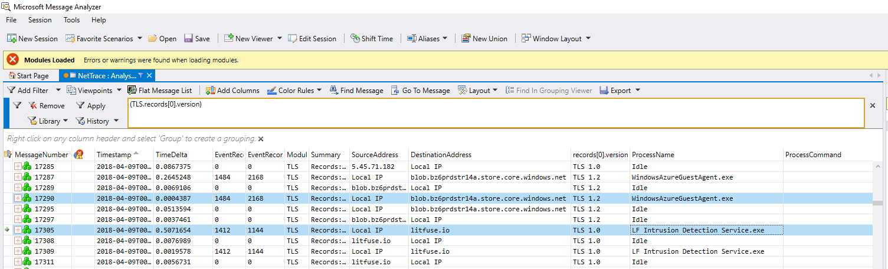Expand message 17285 row
888x269 pixels.
click(18, 167)
